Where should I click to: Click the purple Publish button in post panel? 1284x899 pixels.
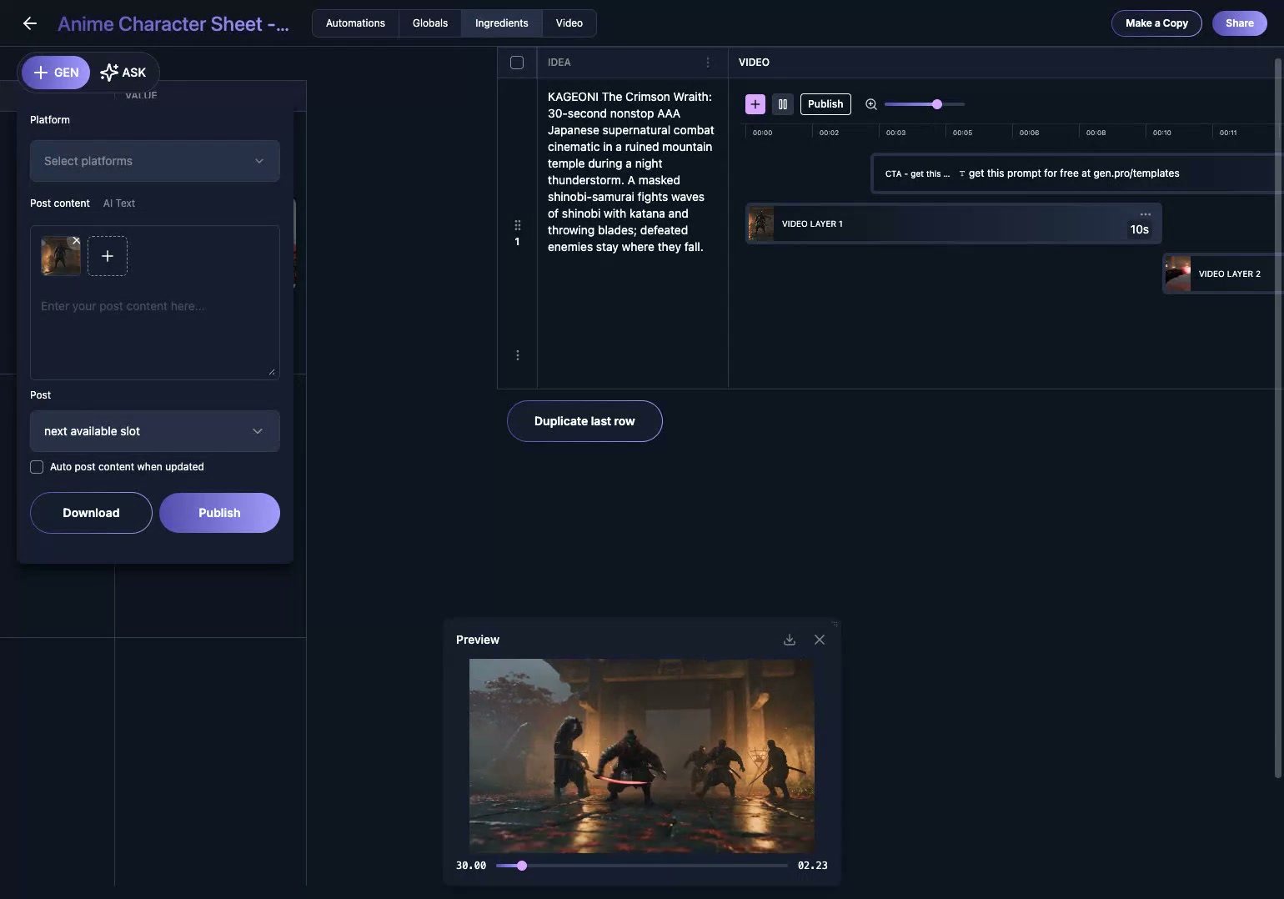(219, 513)
